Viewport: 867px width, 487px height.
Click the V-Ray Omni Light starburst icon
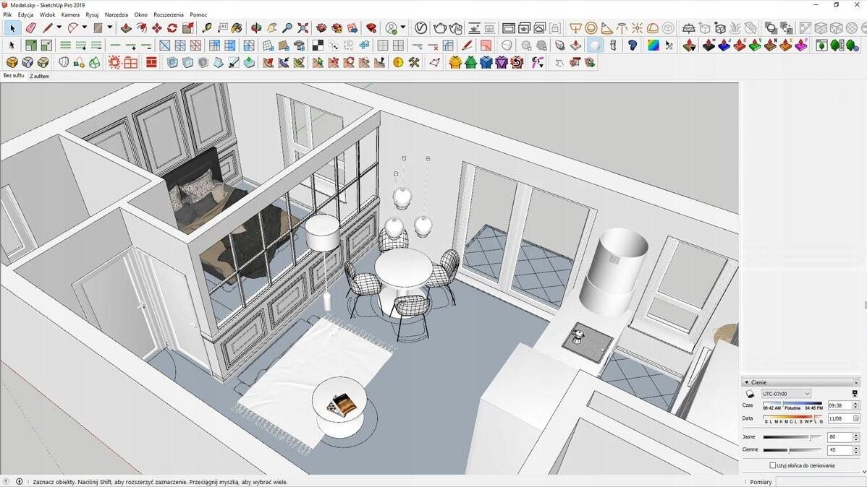(x=637, y=27)
